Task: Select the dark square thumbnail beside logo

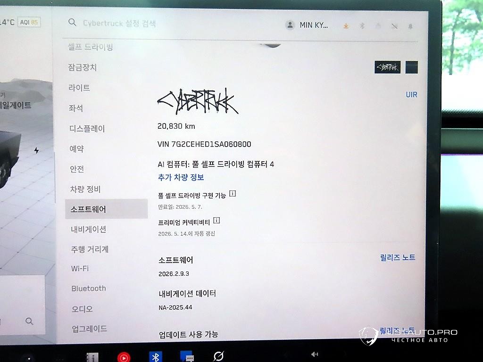Action: pos(411,67)
